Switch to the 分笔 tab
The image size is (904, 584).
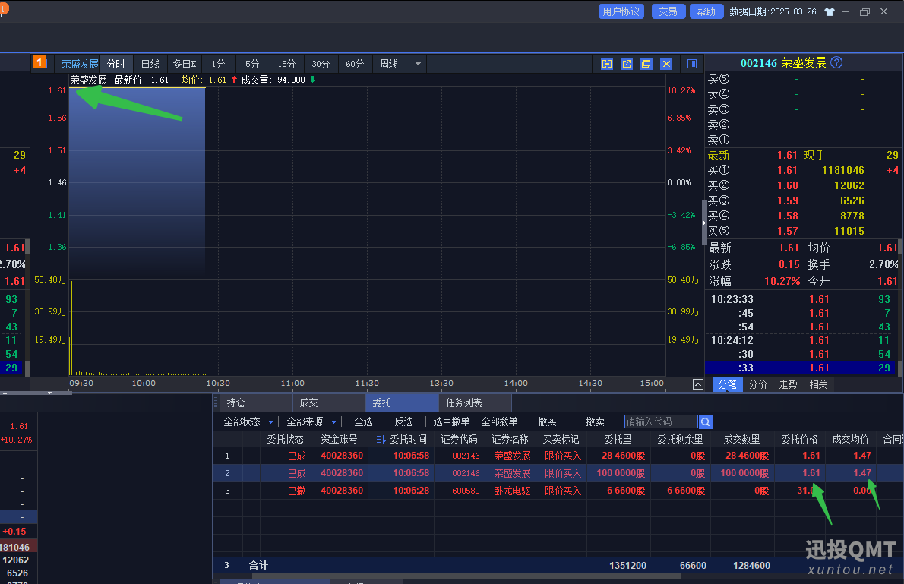[728, 384]
